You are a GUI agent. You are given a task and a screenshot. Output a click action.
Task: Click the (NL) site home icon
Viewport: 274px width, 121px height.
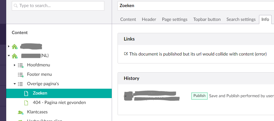[x=15, y=56]
